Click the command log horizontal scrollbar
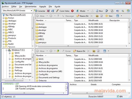The height and width of the screenshot is (99, 132). [x=24, y=93]
